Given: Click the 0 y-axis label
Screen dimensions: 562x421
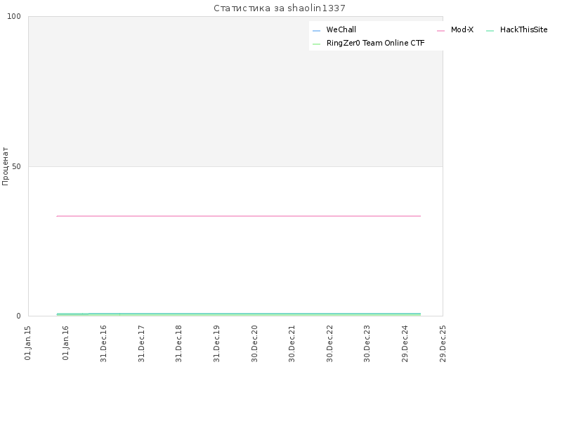Looking at the screenshot, I should coord(19,316).
